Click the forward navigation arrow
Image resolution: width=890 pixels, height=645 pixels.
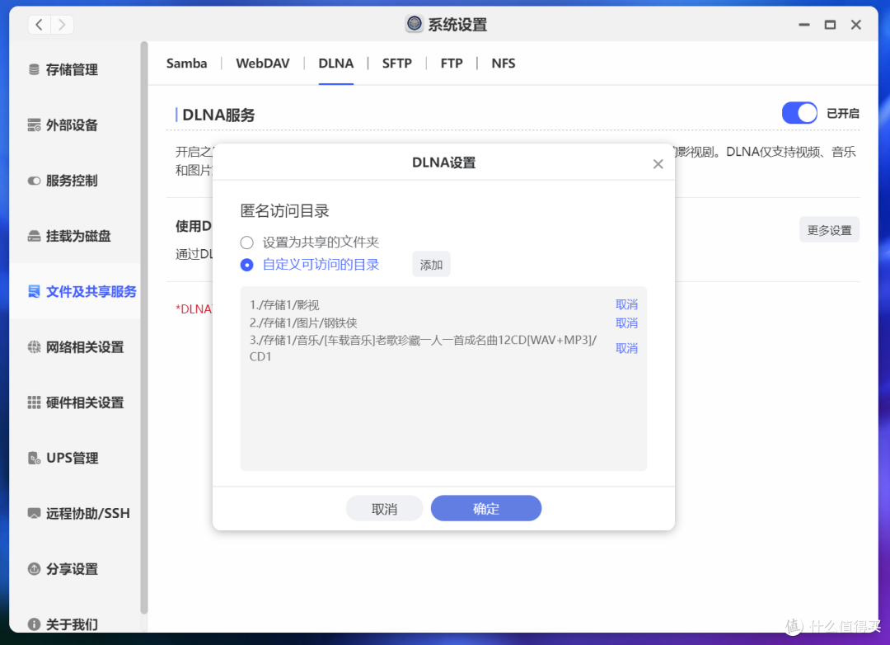[x=62, y=25]
